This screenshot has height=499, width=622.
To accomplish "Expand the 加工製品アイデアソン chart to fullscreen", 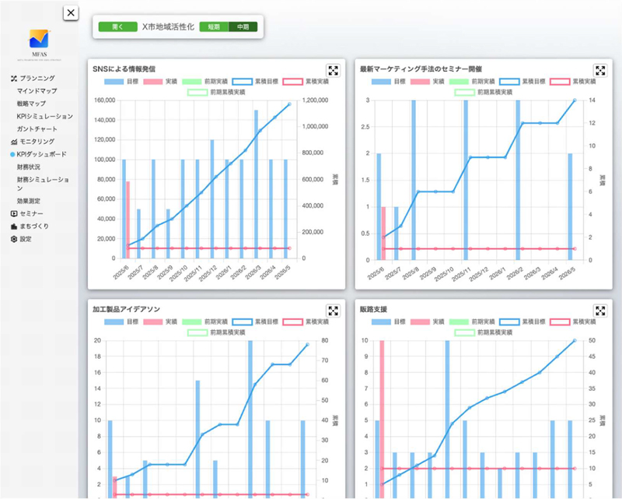I will coord(334,311).
